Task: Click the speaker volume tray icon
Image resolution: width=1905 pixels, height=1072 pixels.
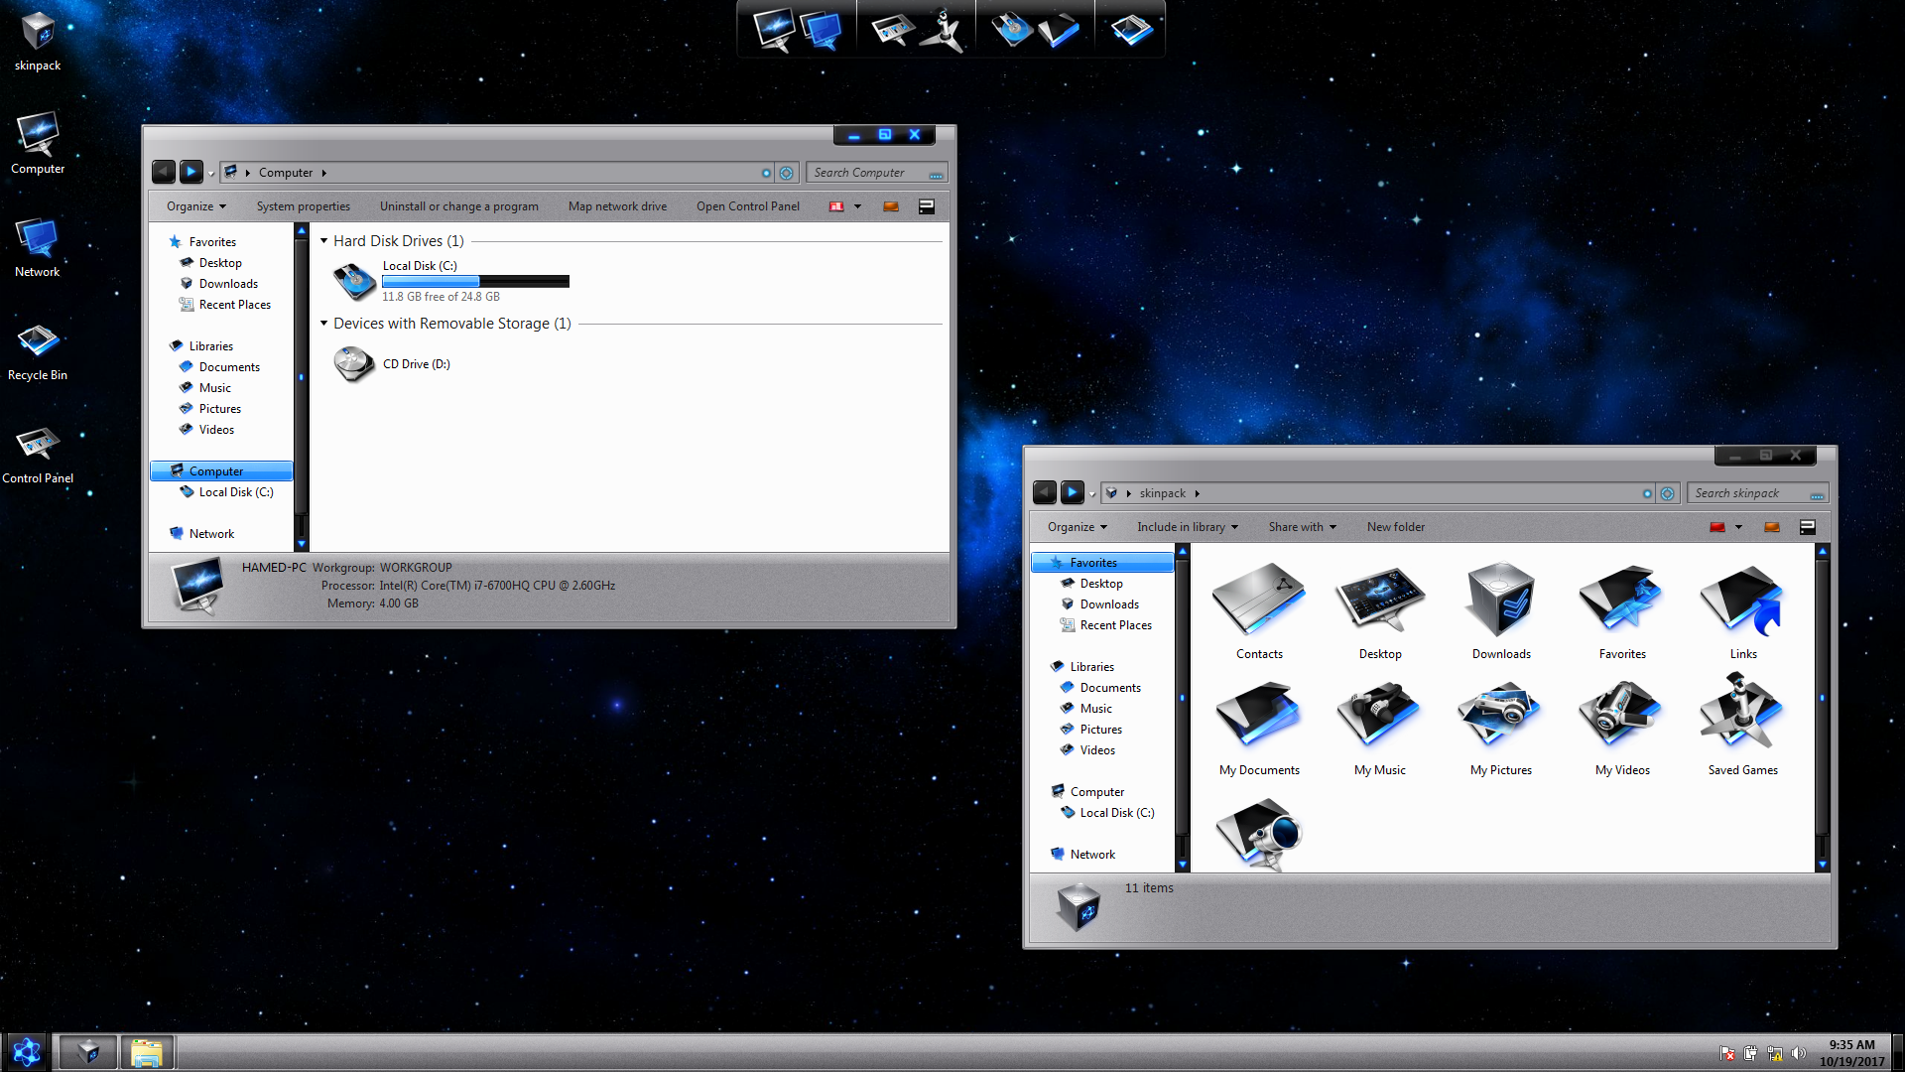Action: click(1799, 1053)
